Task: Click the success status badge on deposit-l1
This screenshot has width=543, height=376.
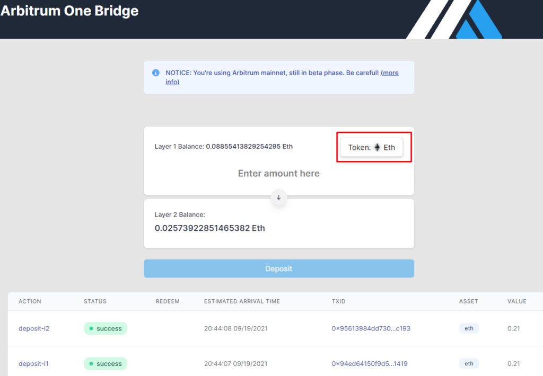Action: 105,364
